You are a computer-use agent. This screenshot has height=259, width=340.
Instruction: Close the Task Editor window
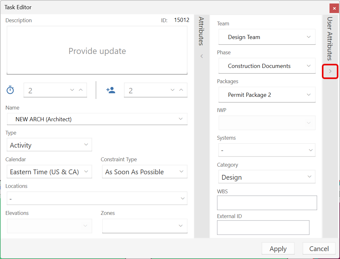point(334,9)
